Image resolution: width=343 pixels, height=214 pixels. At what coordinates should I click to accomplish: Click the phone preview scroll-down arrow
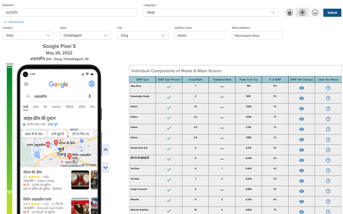click(x=106, y=168)
